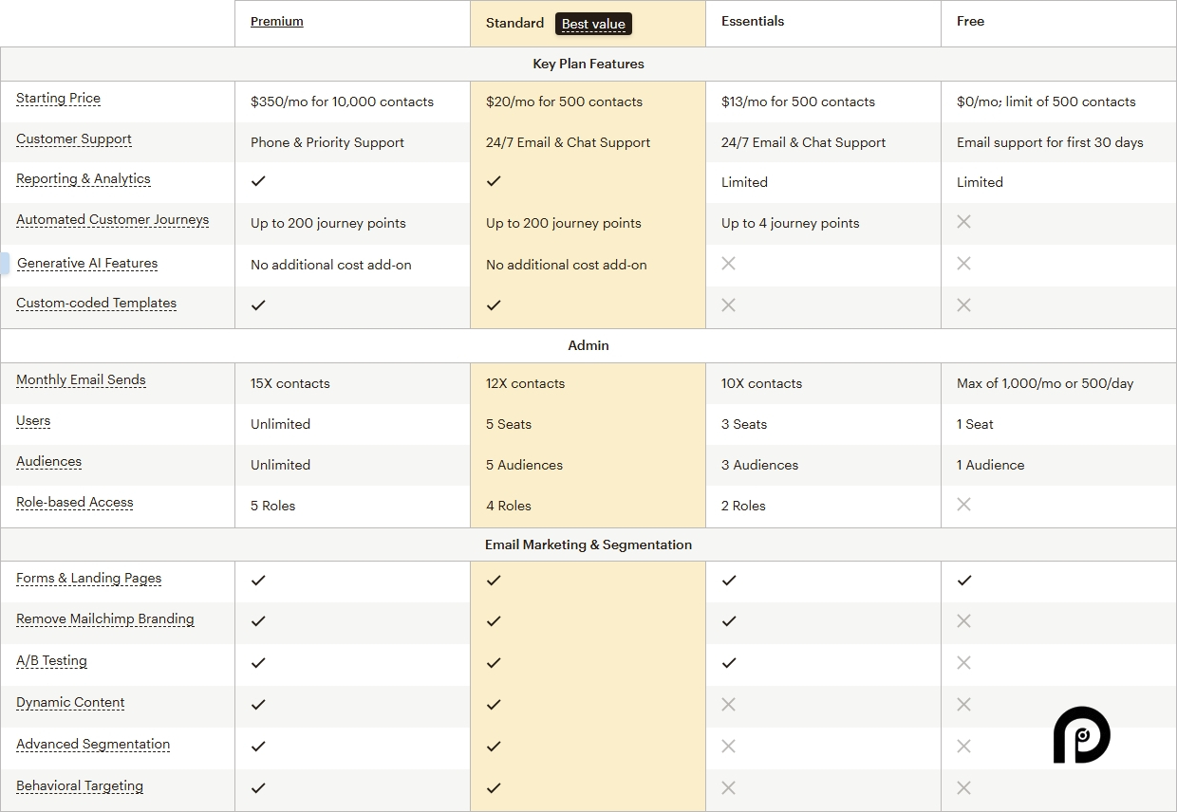
Task: Click the Remove Mailchimp Branding link
Action: [104, 618]
